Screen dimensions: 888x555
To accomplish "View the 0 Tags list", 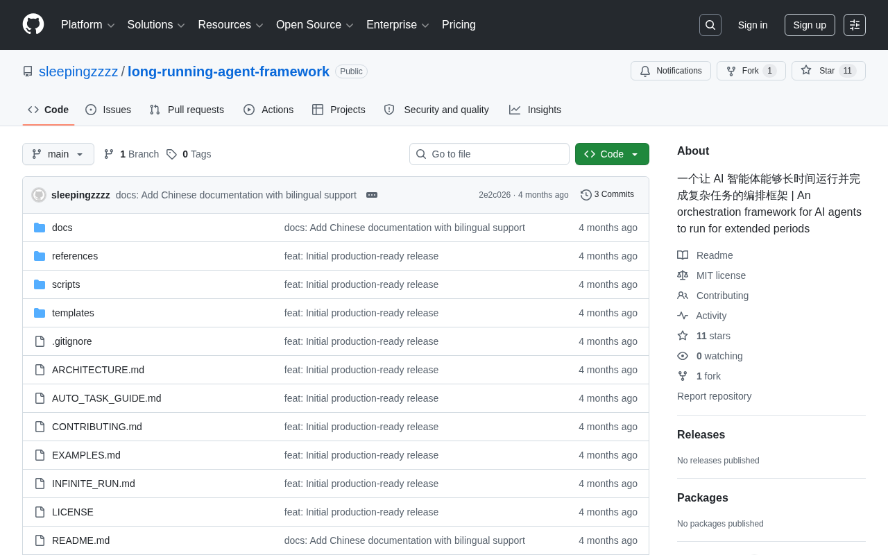I will [x=189, y=154].
